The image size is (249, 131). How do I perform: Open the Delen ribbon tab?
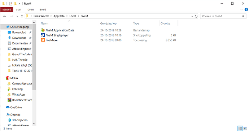coord(30,9)
